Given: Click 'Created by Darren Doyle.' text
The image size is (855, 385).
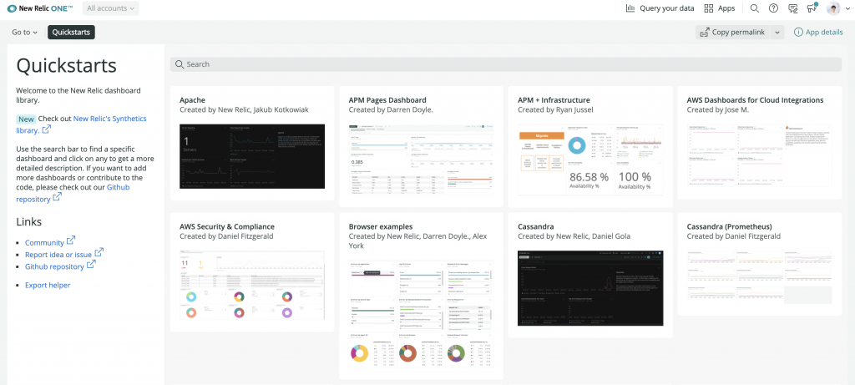Looking at the screenshot, I should click(x=391, y=109).
